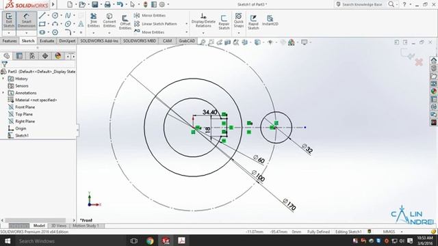The image size is (438, 246).
Task: Select the Corner Rectangle tool
Action: pyautogui.click(x=42, y=24)
